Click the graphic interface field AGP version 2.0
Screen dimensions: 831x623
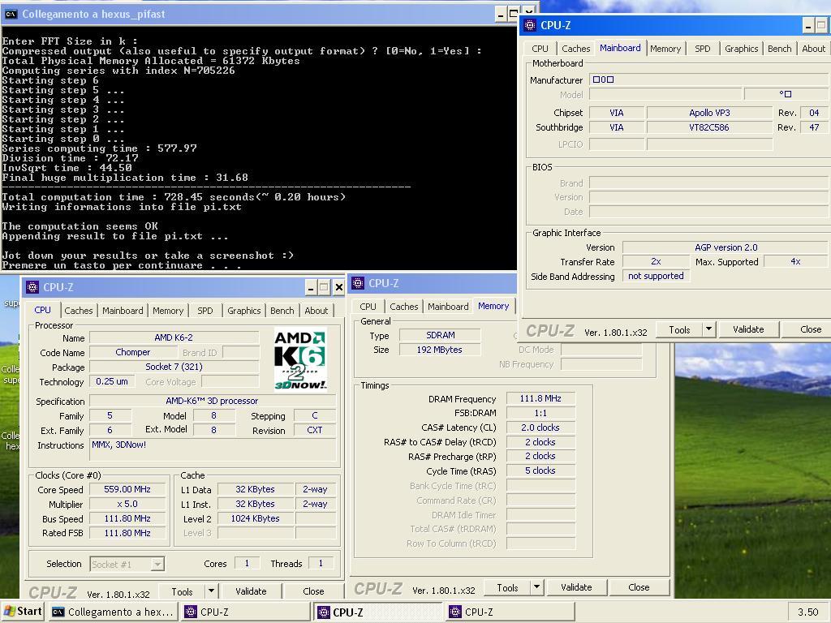[x=726, y=247]
